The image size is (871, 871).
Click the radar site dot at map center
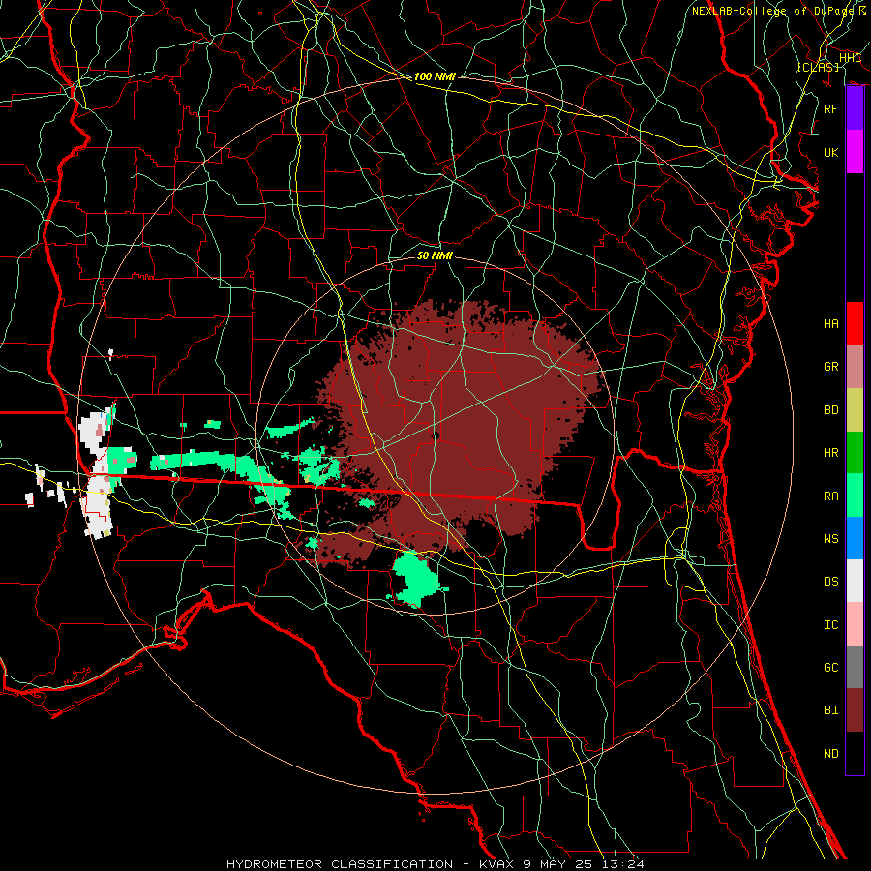pos(435,435)
